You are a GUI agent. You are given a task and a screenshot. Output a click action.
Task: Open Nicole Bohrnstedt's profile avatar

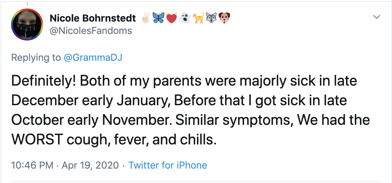pyautogui.click(x=27, y=25)
